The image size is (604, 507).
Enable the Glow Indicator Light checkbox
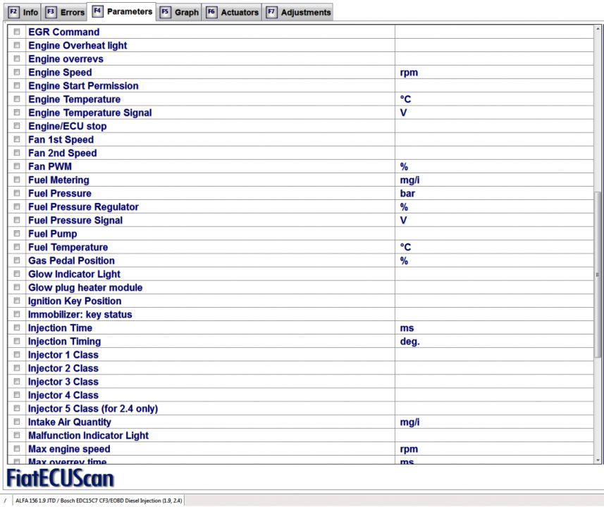17,274
